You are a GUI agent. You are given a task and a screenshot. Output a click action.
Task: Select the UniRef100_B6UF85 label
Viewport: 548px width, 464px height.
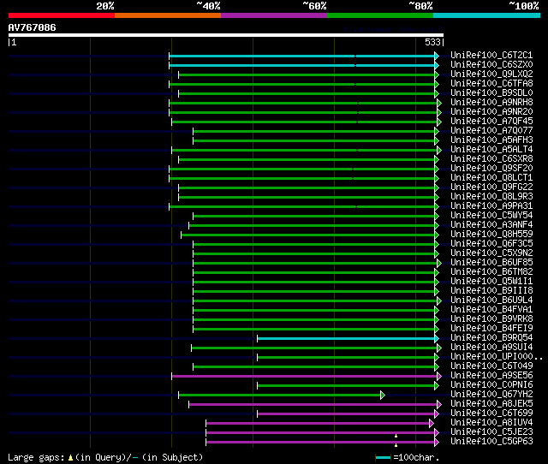click(491, 263)
